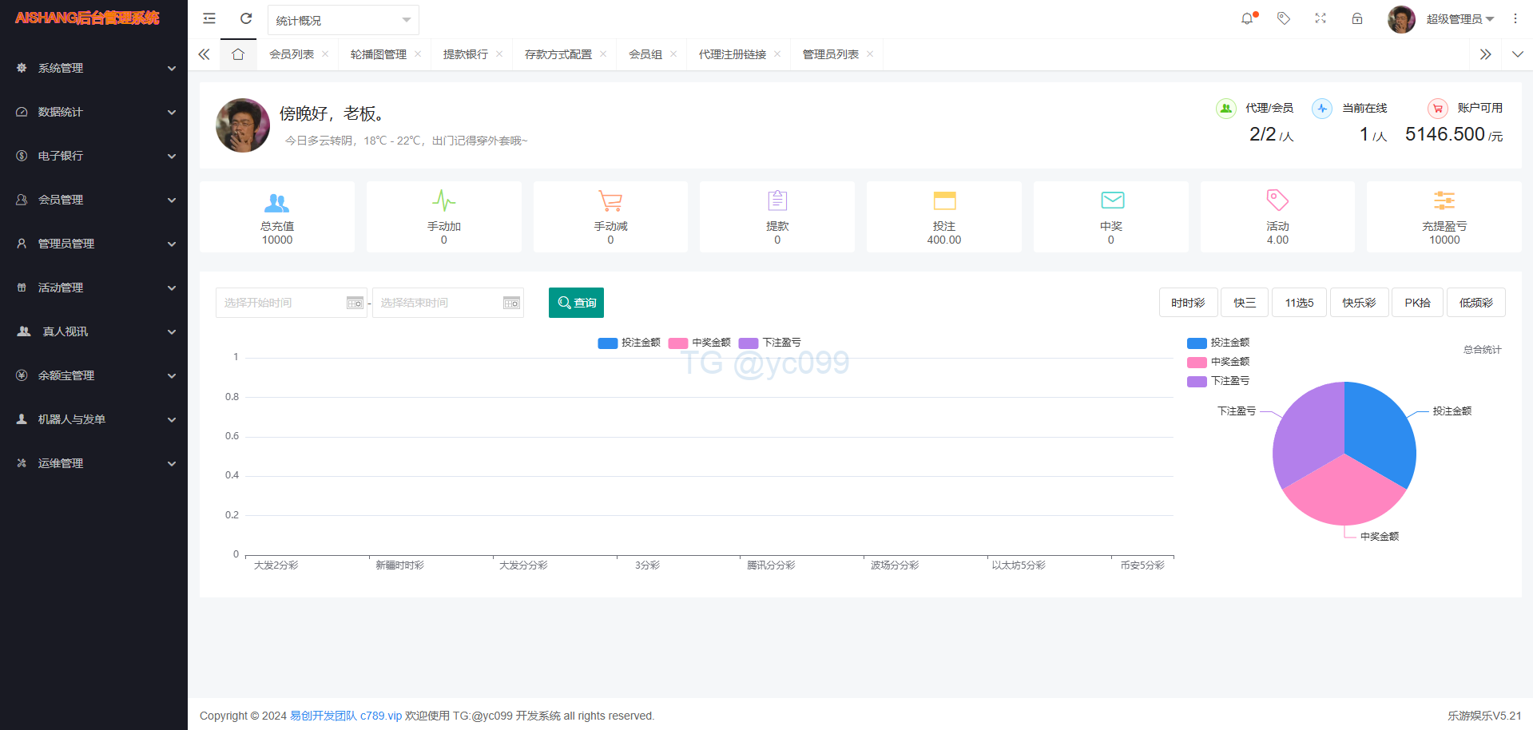Toggle 投注金额 series in bar chart legend
The width and height of the screenshot is (1533, 730).
point(629,343)
